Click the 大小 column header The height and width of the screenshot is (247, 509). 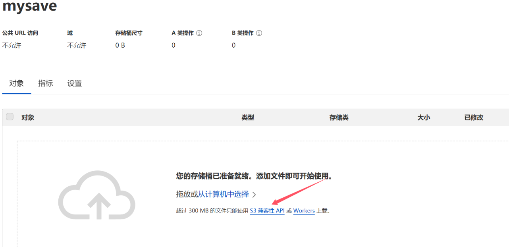(424, 118)
